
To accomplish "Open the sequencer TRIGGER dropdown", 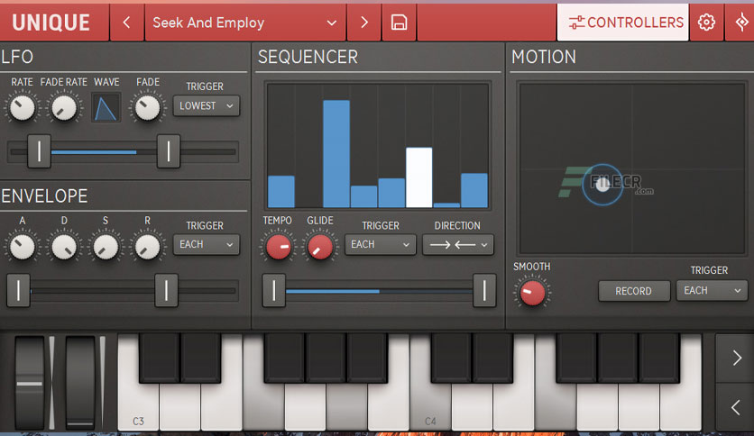I will coord(380,244).
